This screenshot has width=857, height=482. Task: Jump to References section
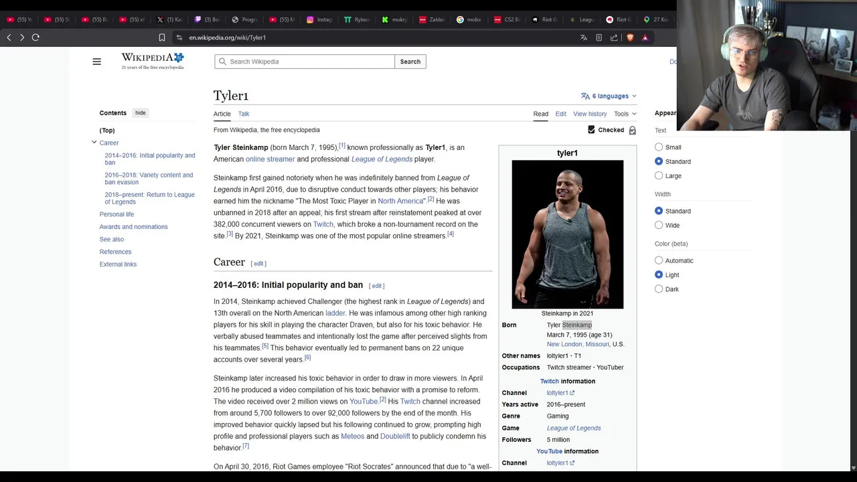coord(115,252)
